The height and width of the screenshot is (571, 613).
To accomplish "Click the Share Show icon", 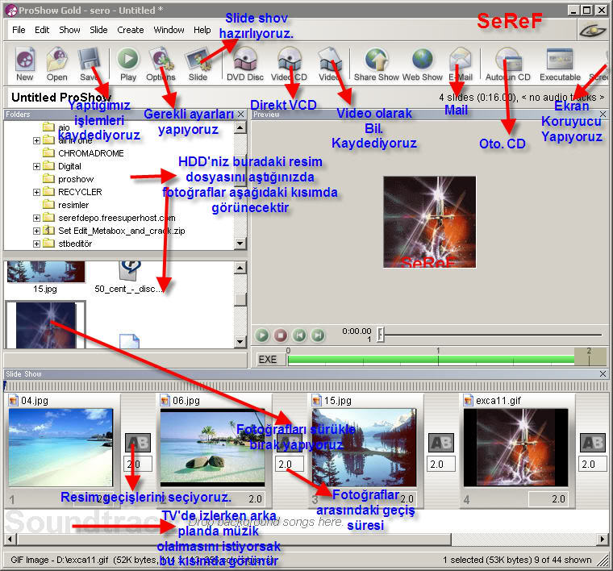I will tap(377, 64).
